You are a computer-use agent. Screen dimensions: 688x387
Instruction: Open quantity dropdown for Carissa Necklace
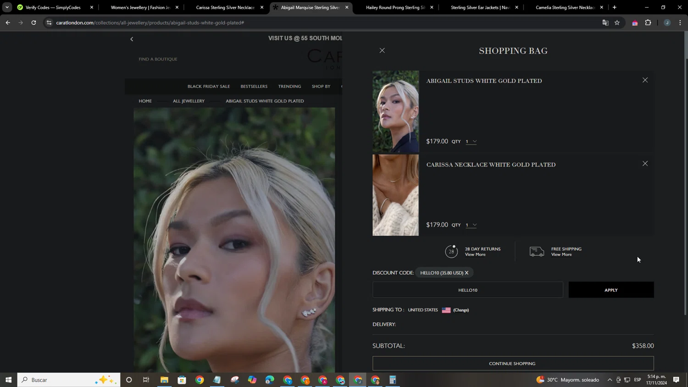point(471,225)
